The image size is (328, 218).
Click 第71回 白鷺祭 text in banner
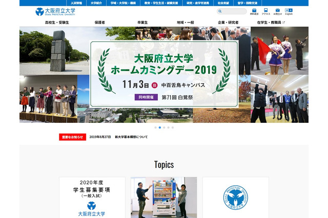[x=177, y=97]
